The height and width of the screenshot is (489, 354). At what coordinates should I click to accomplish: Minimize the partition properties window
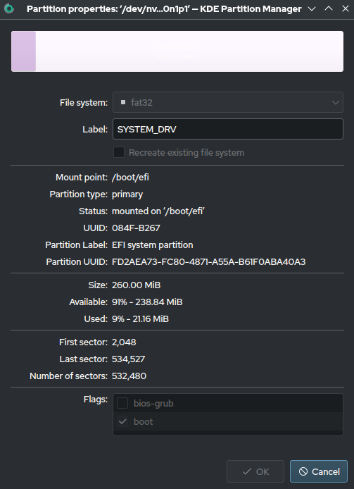[312, 8]
